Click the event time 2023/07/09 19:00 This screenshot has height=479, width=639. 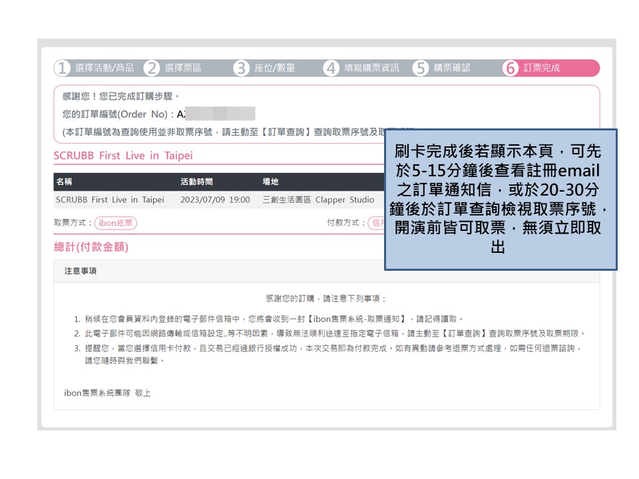(x=215, y=200)
